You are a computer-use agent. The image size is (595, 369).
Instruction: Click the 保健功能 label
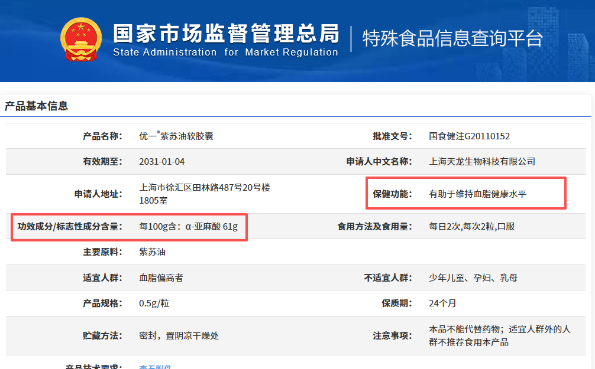tap(392, 194)
